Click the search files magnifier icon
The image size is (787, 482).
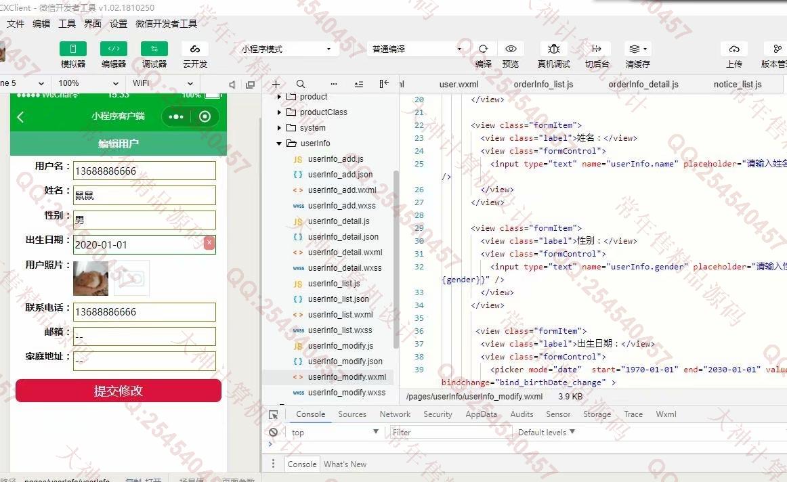(x=300, y=84)
